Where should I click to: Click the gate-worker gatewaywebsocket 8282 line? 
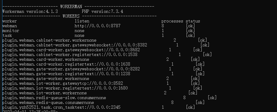tap(71, 69)
